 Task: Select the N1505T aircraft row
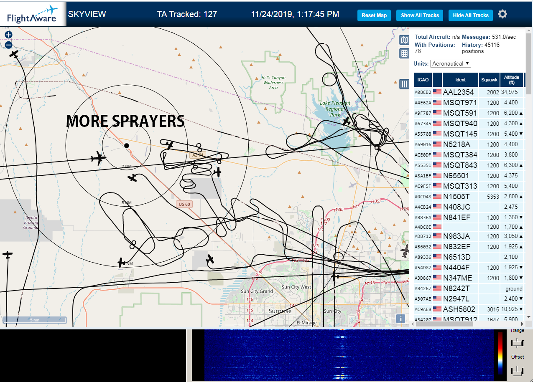[x=469, y=196]
